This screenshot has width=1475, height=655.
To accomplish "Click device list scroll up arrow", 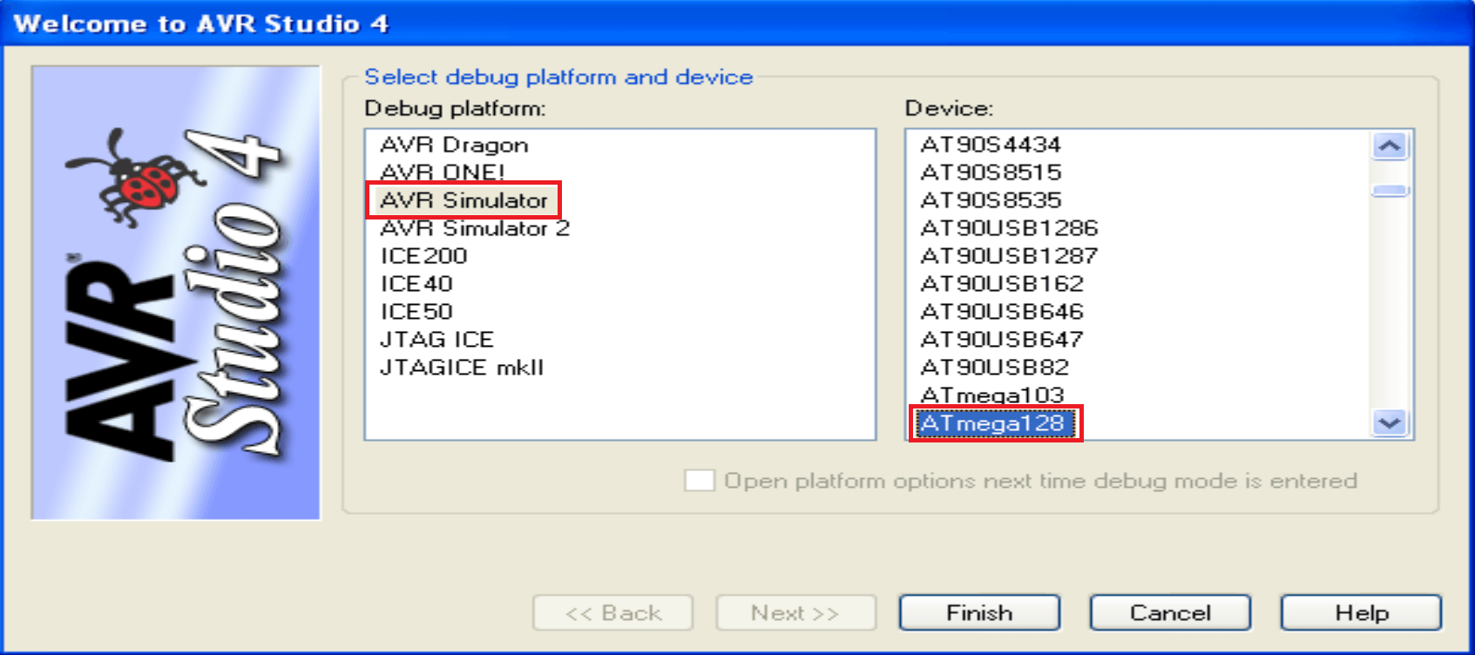I will [1390, 145].
